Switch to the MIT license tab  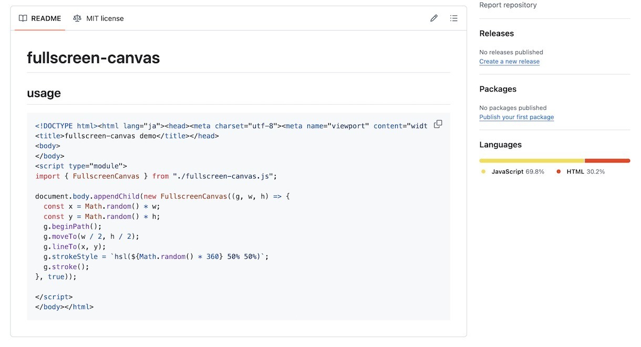click(99, 18)
